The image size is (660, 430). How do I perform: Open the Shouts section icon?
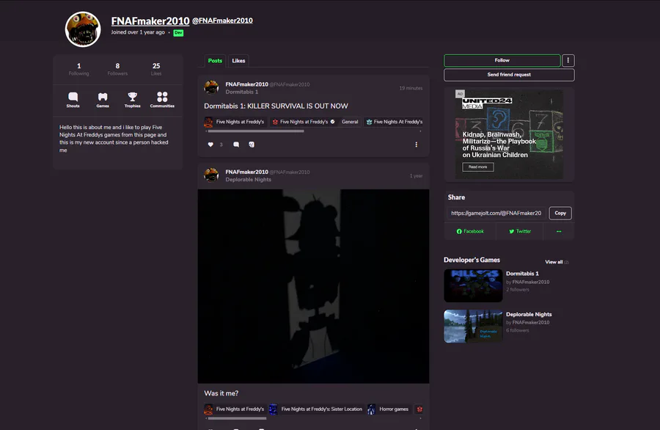(73, 100)
